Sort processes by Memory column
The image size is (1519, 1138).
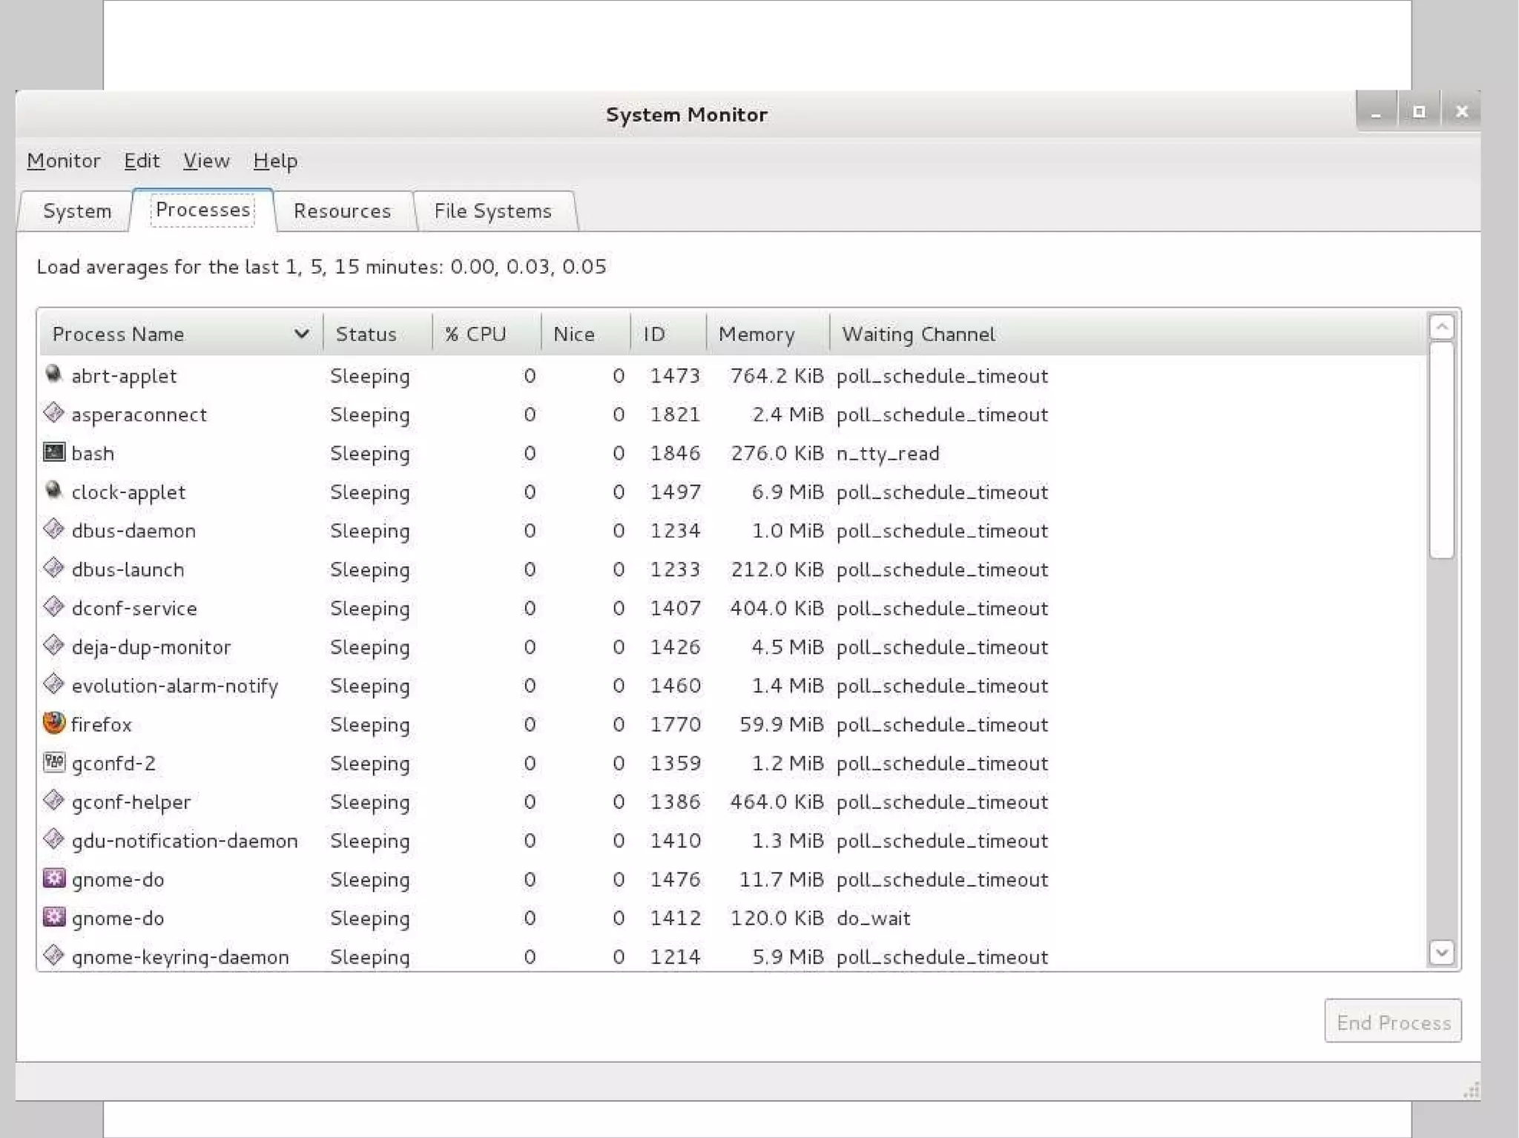(757, 334)
